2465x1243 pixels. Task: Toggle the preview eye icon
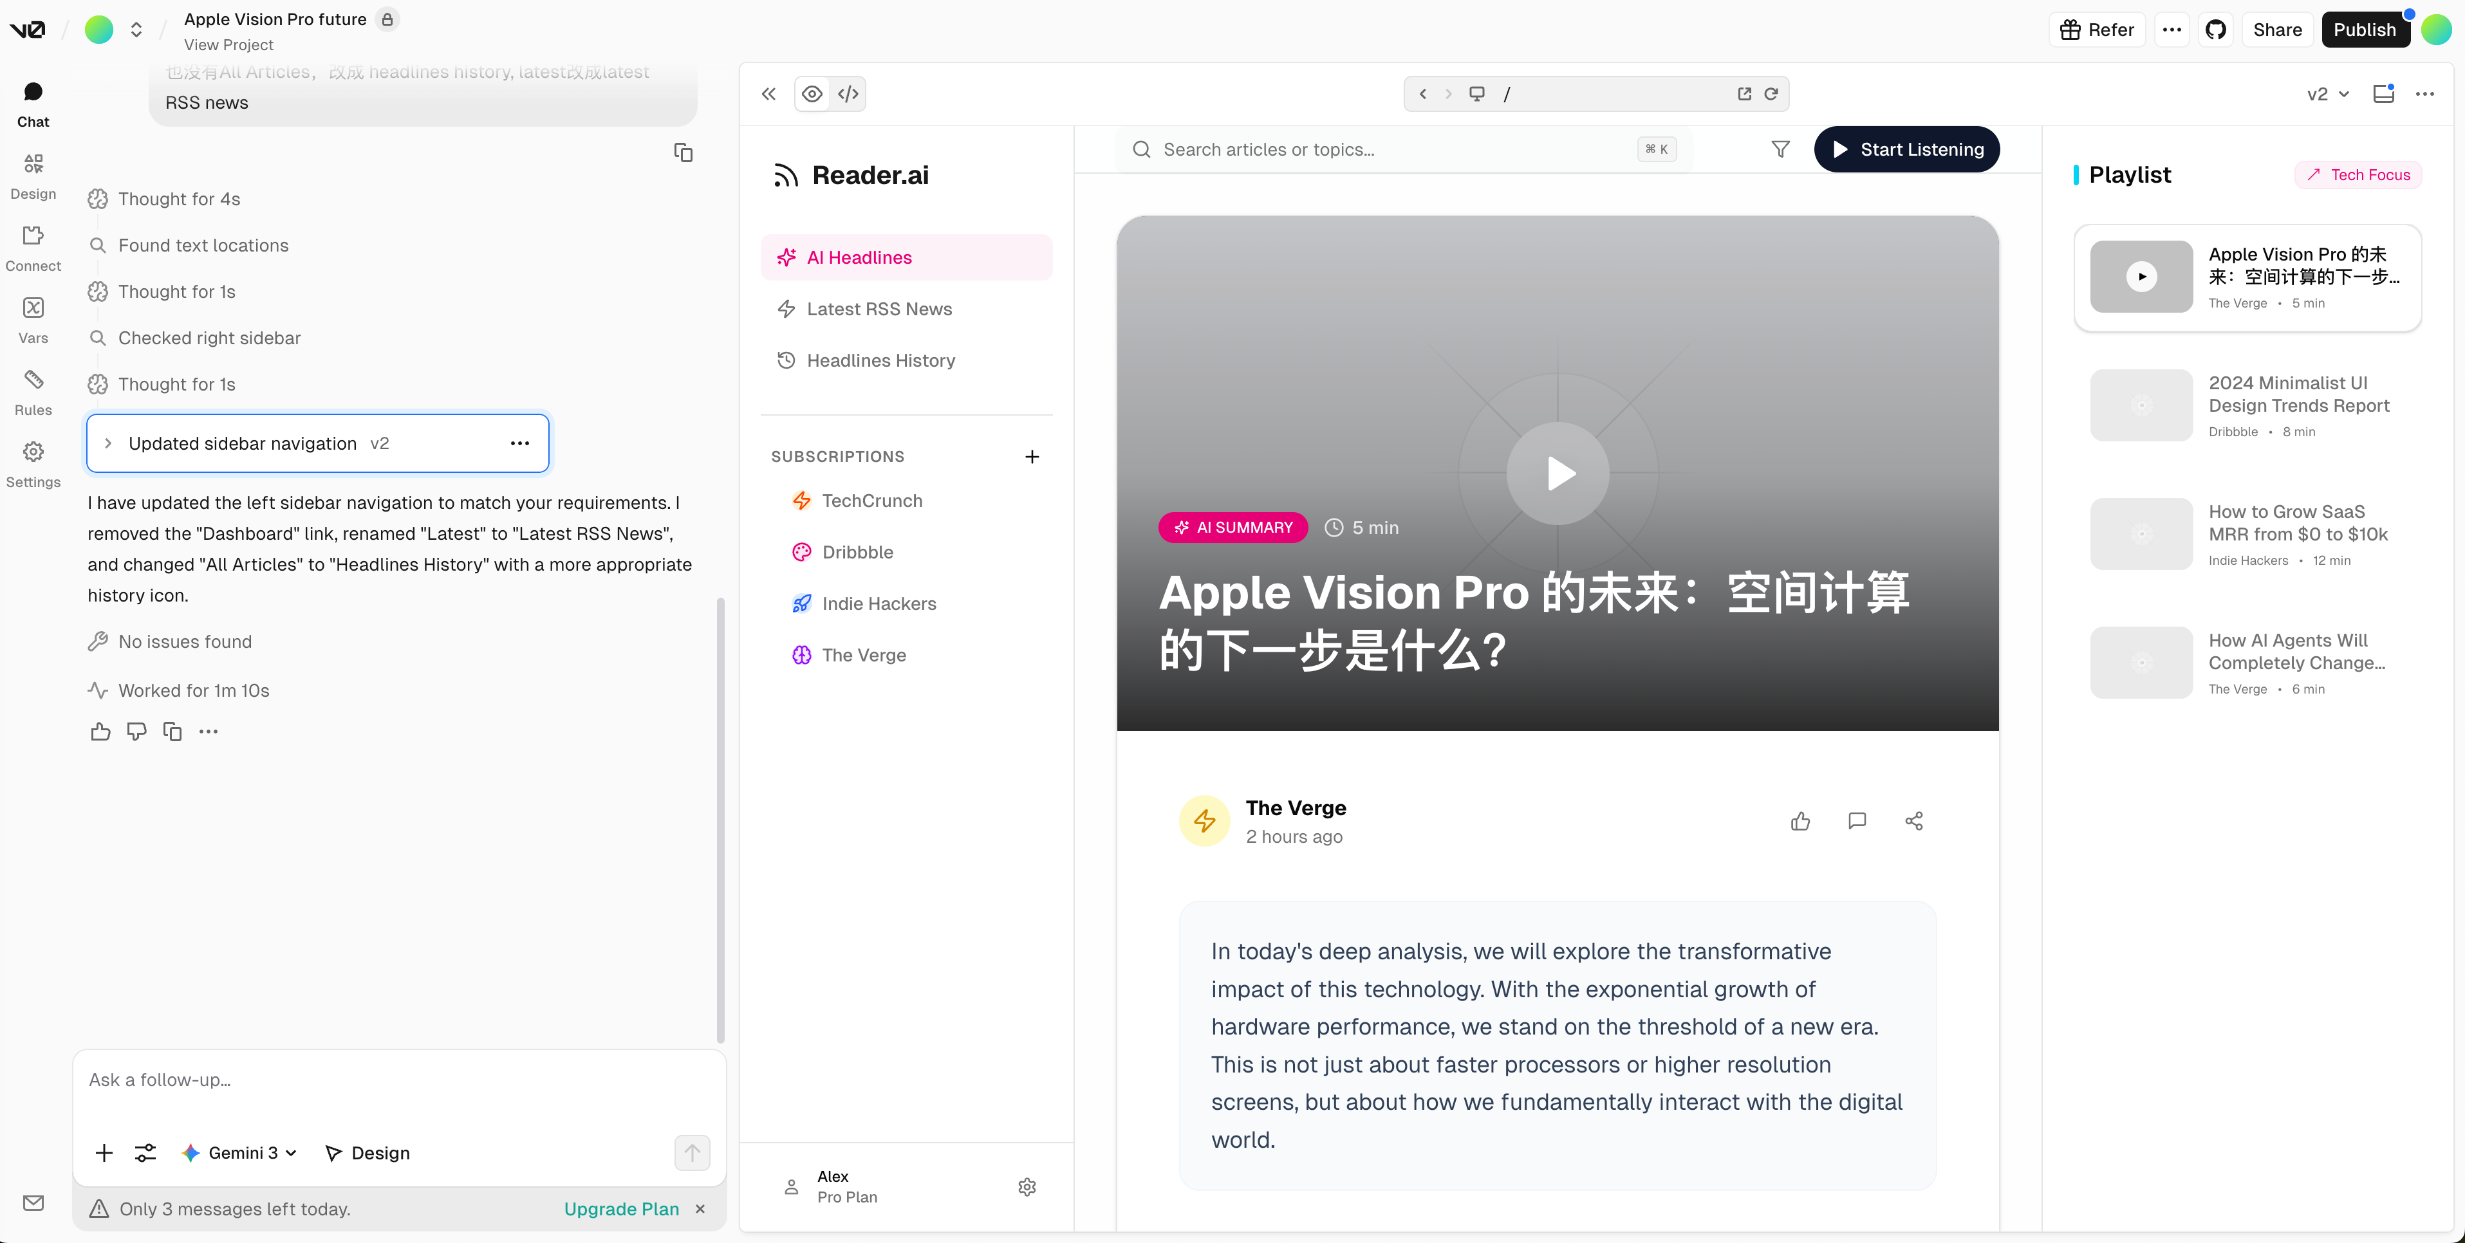click(812, 94)
